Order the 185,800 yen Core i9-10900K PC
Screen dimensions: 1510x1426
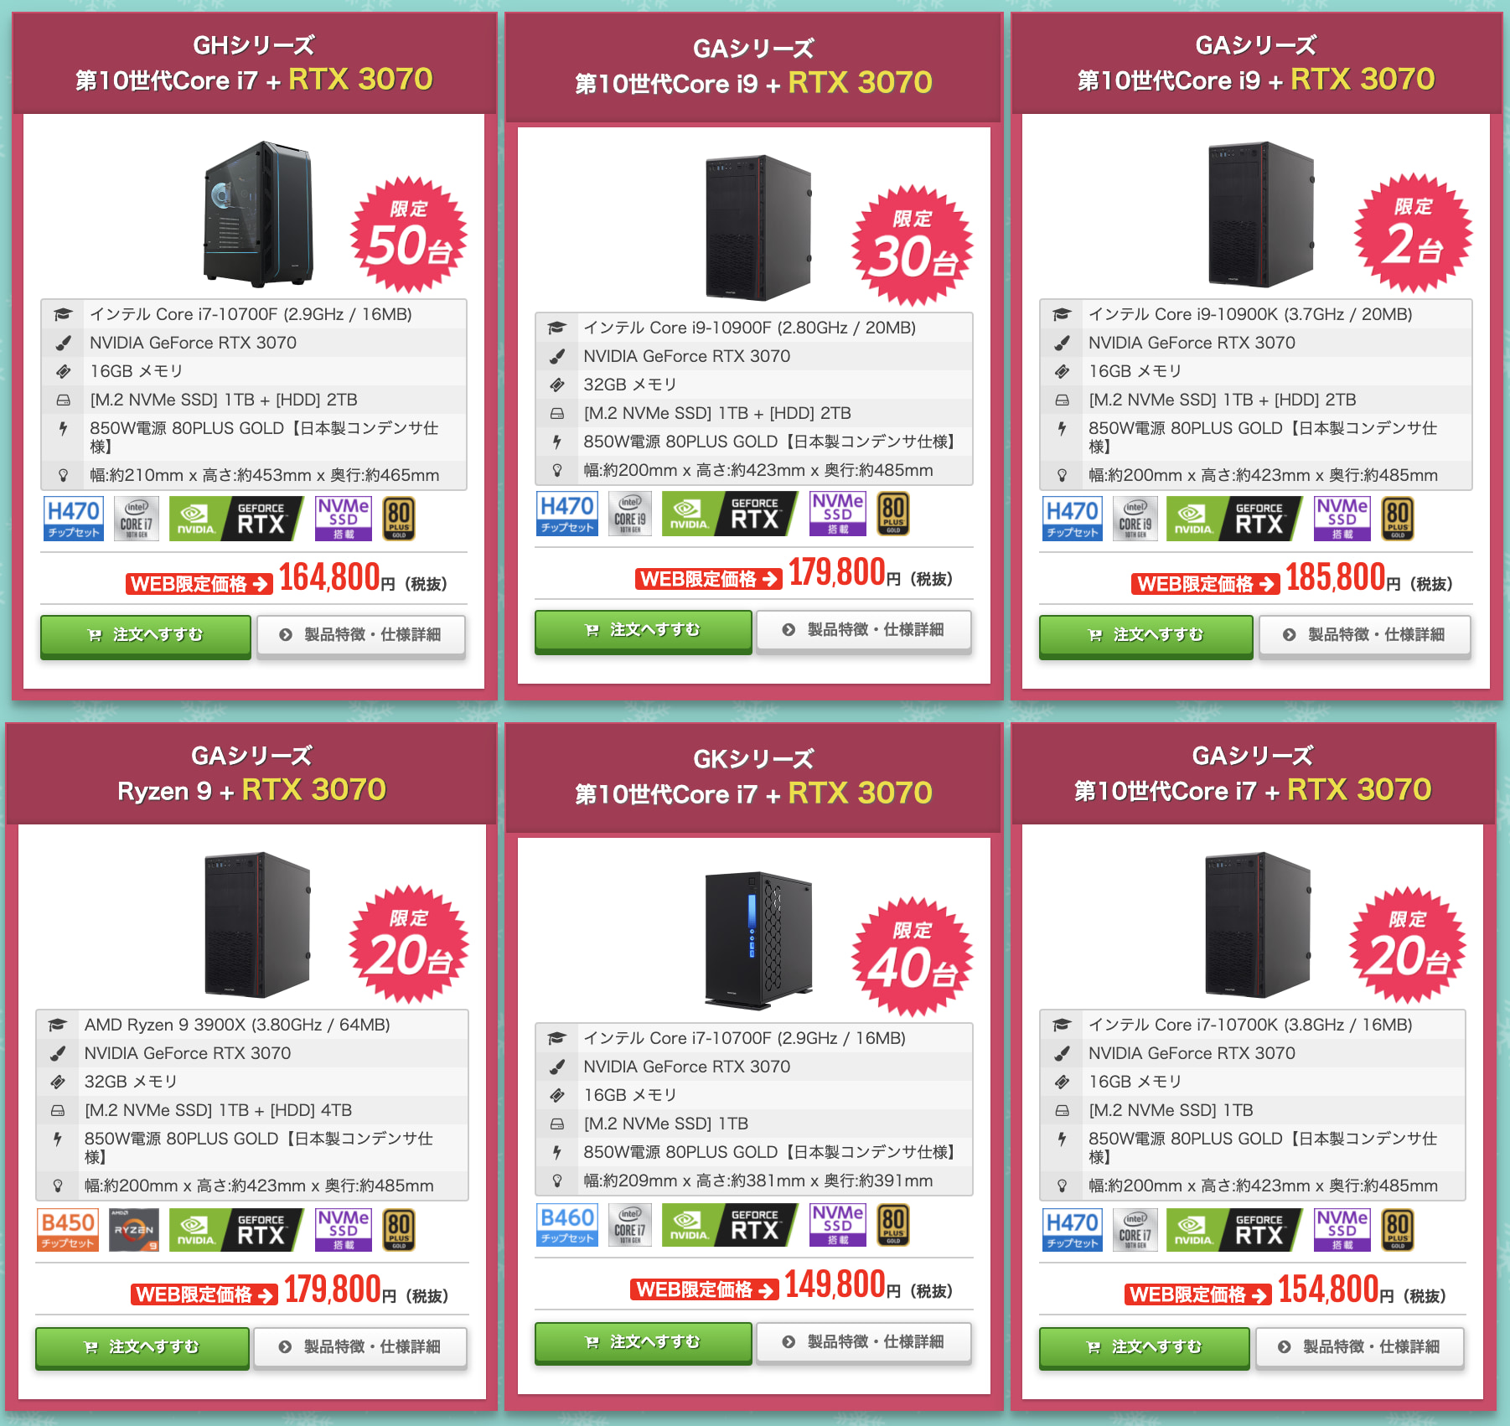click(1145, 635)
